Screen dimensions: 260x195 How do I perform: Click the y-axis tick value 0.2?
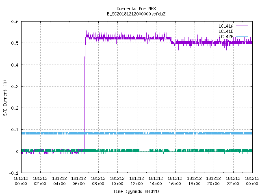[x=15, y=108]
